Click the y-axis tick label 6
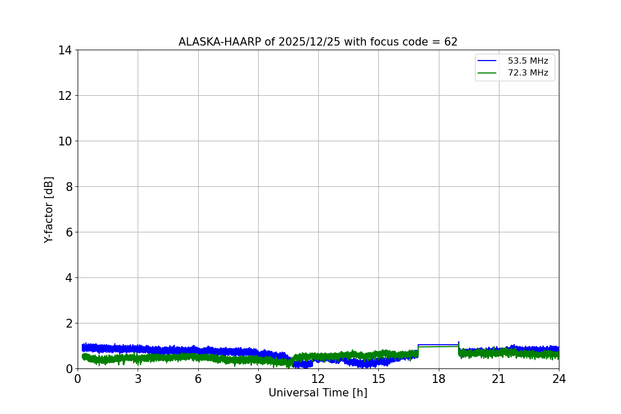 (68, 232)
